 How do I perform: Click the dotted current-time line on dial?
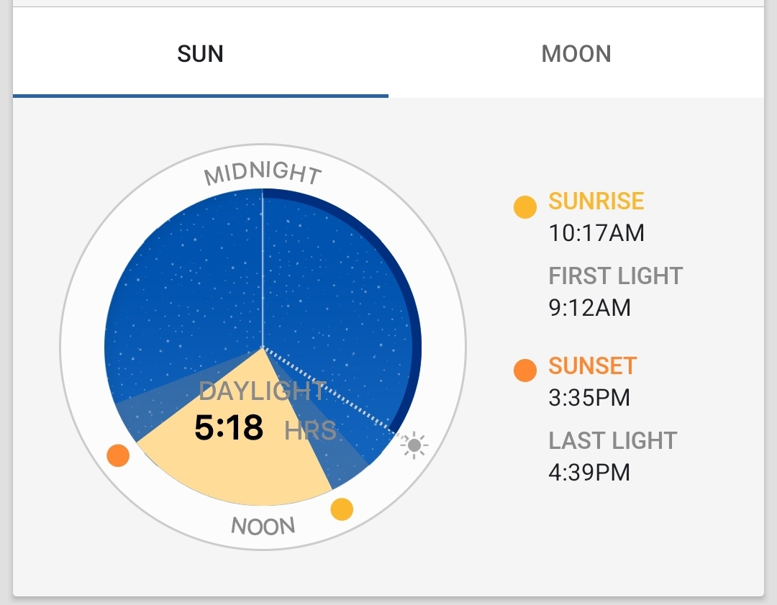click(x=331, y=391)
